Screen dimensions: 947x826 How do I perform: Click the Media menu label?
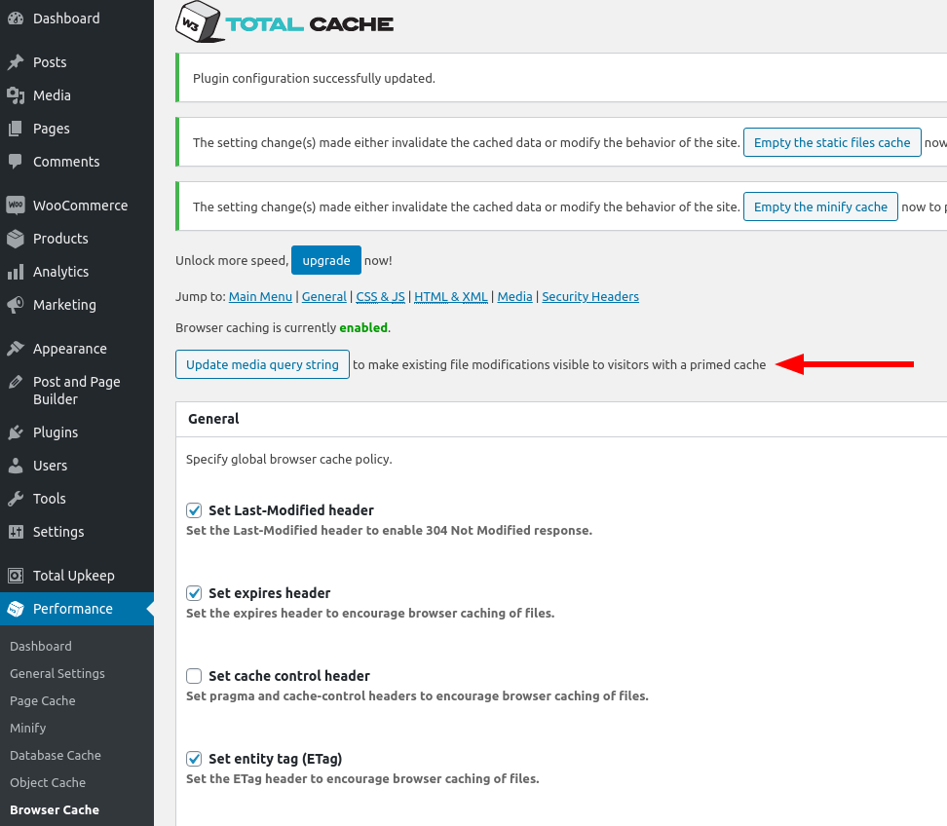click(52, 95)
